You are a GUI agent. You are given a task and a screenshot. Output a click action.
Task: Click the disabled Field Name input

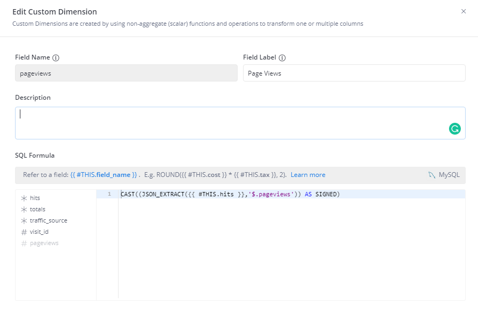126,73
